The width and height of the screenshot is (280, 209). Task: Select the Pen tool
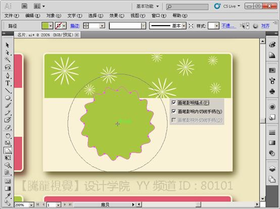tap(8, 76)
